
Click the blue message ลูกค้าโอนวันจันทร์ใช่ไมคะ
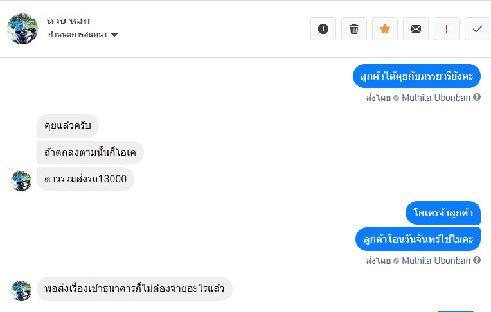pos(418,239)
